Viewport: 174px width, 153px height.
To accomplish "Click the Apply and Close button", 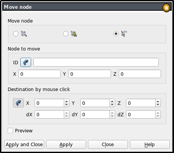I will coord(24,145).
